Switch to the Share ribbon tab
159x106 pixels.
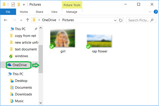click(x=39, y=12)
